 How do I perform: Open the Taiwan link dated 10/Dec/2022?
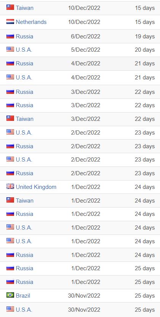click(x=24, y=8)
